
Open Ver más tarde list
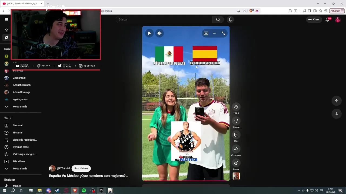[x=21, y=147]
